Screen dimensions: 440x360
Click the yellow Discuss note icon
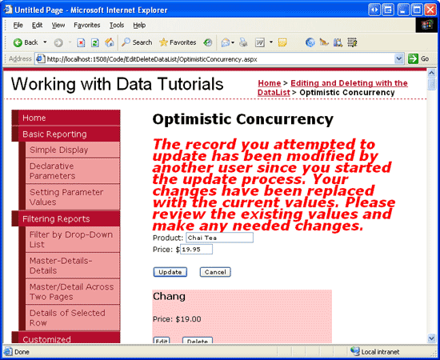pos(282,42)
